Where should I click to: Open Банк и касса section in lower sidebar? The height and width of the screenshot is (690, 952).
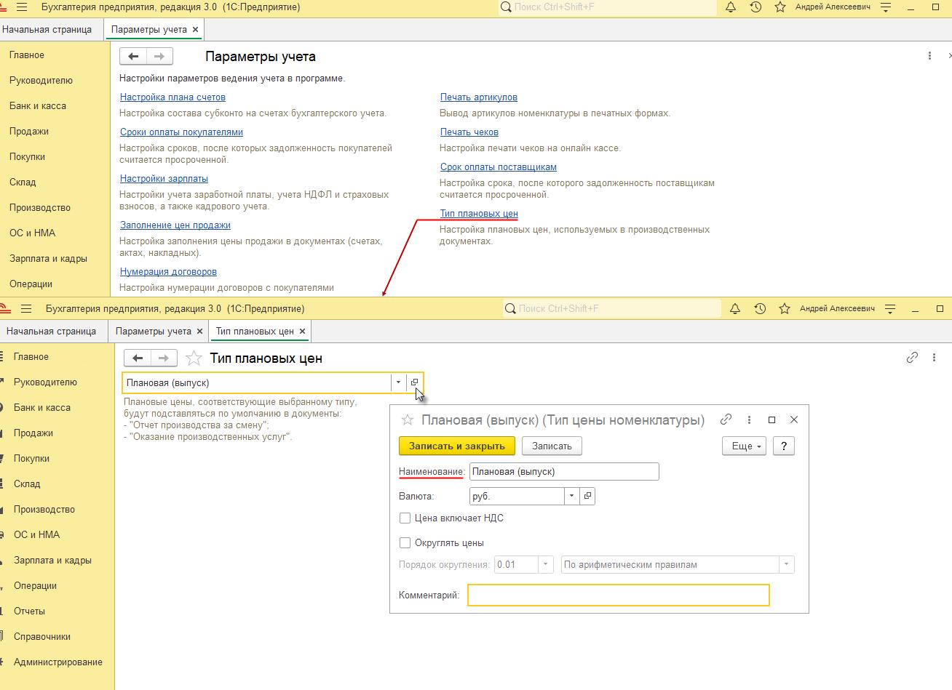pos(42,408)
